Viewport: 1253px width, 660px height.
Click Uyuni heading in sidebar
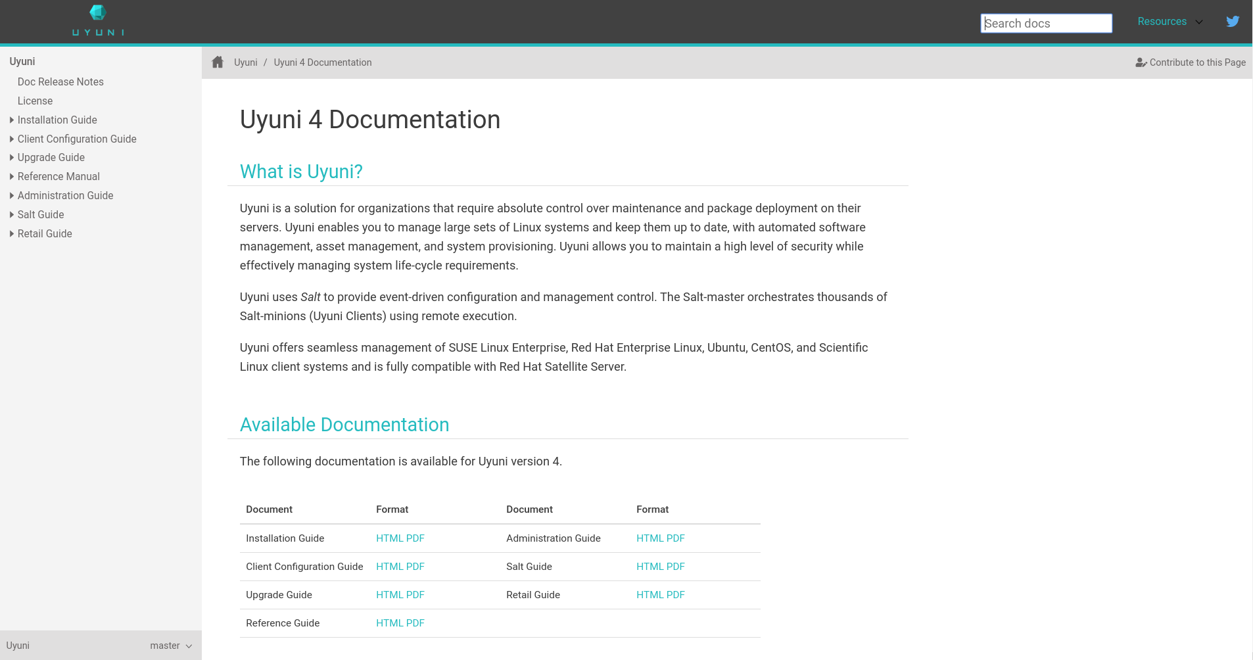22,61
